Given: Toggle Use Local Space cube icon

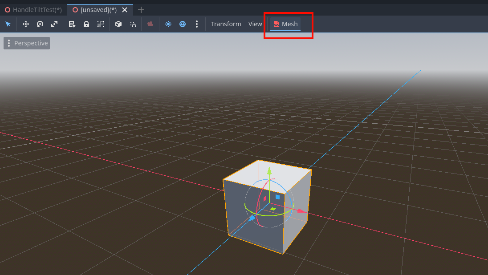Looking at the screenshot, I should pyautogui.click(x=118, y=24).
